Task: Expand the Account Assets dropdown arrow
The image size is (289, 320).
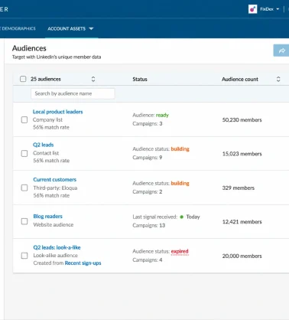Action: click(x=91, y=29)
